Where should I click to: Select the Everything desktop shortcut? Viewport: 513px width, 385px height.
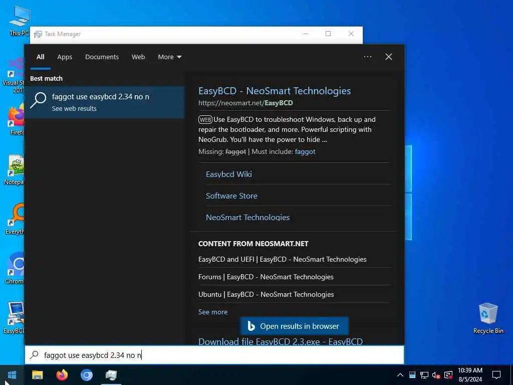click(15, 220)
